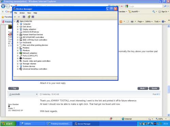The height and width of the screenshot is (127, 170).
Task: Select the Processors icon in the device tree
Action: (x=21, y=58)
